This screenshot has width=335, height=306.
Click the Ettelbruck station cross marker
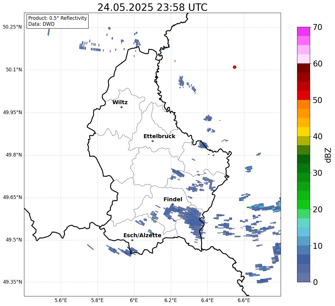(x=153, y=141)
